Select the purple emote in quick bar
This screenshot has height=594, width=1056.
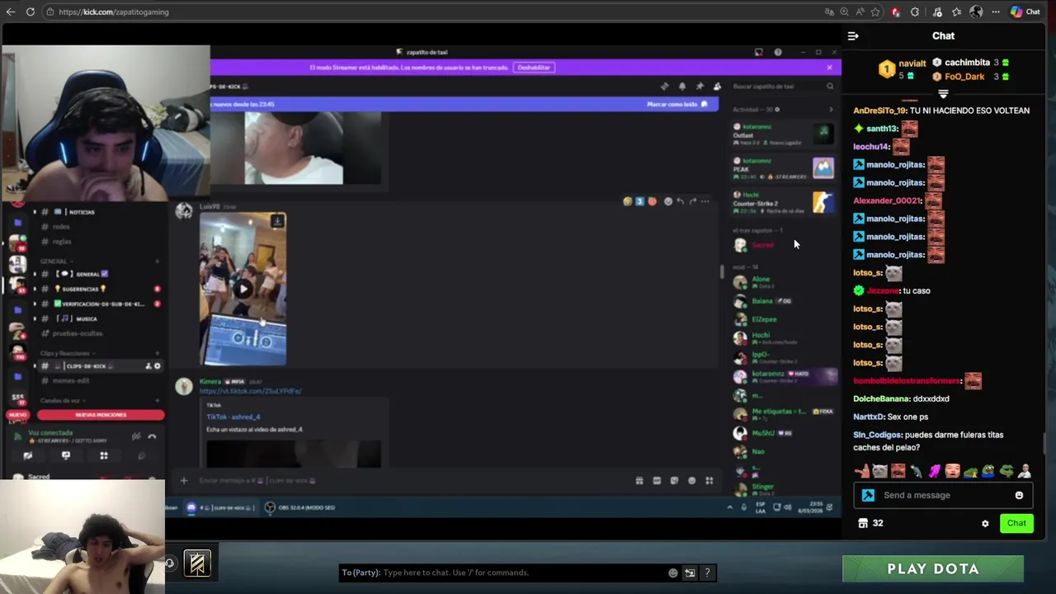[x=934, y=471]
